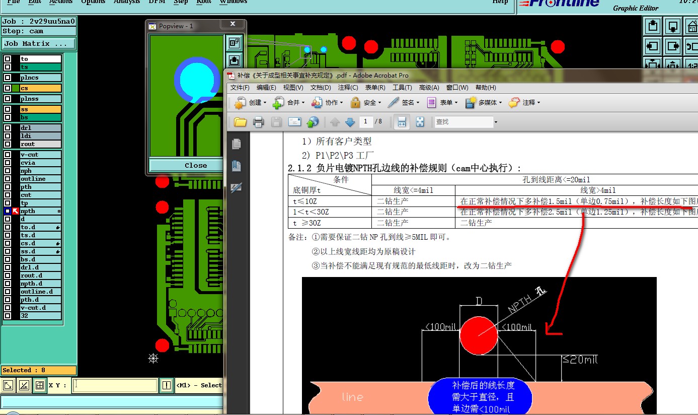
Task: Click the grid snap icon beside X Y
Action: tap(39, 386)
